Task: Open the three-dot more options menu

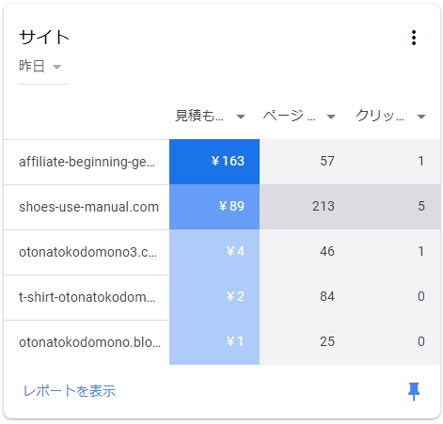Action: pyautogui.click(x=414, y=38)
